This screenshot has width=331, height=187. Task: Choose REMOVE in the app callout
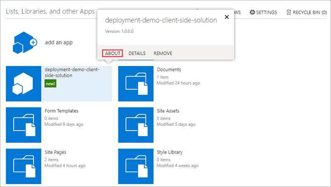[x=163, y=53]
